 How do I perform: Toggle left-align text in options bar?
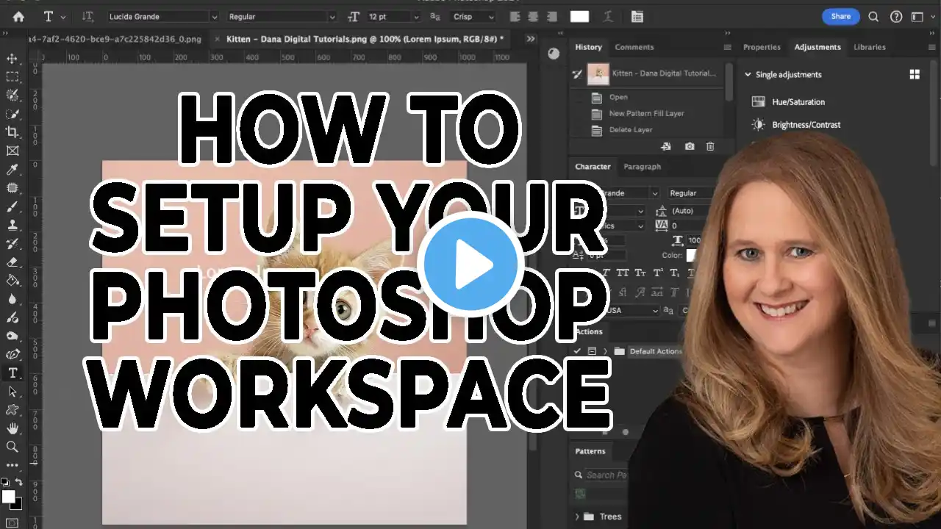coord(515,16)
